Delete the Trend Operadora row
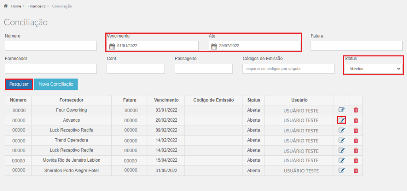The width and height of the screenshot is (407, 191). [x=356, y=140]
